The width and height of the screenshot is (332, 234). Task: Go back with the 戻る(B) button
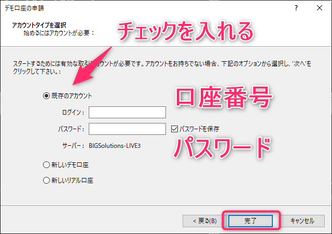205,221
